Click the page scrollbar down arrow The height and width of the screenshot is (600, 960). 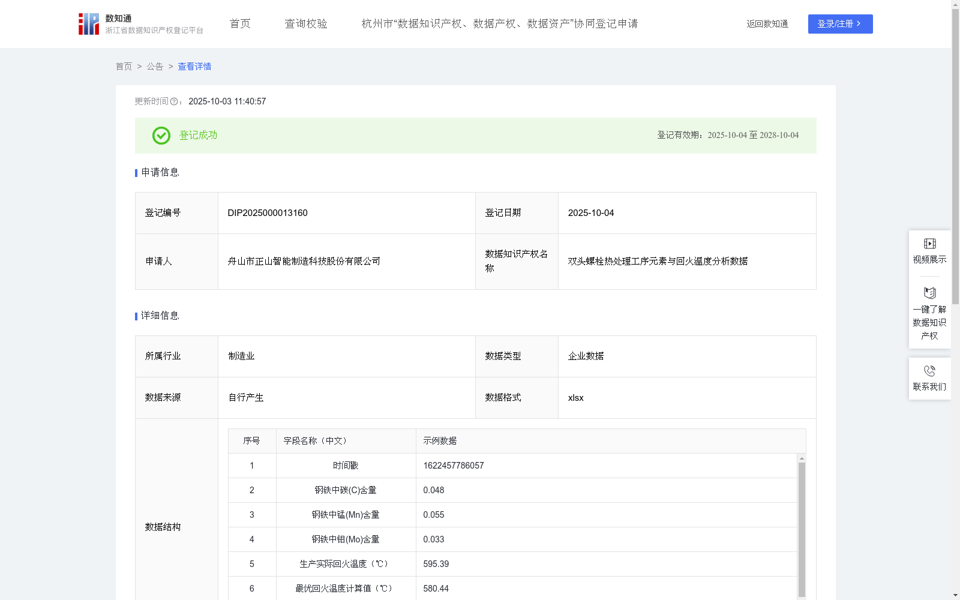(955, 595)
